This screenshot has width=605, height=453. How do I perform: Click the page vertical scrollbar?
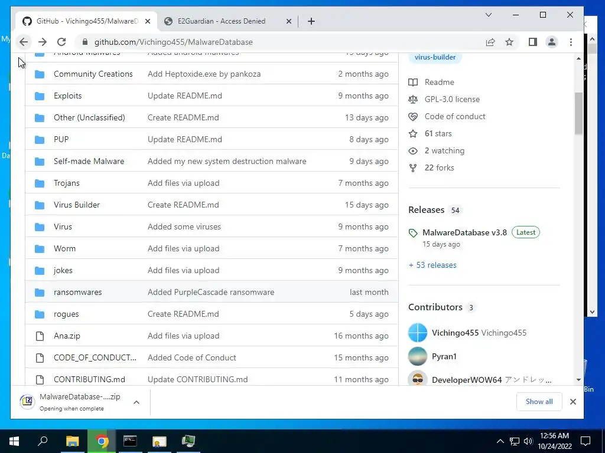[578, 114]
